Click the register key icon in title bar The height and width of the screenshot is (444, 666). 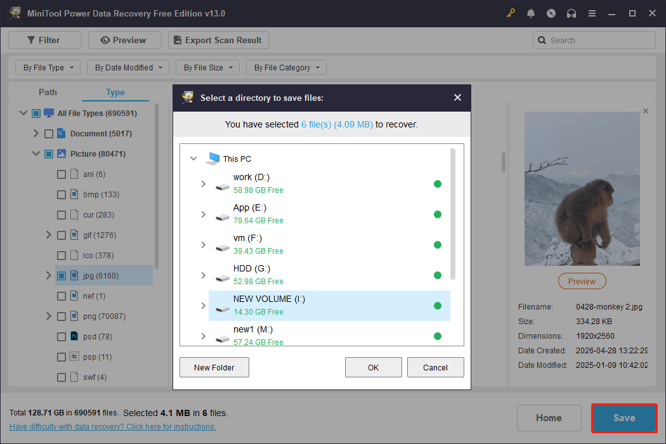[511, 13]
